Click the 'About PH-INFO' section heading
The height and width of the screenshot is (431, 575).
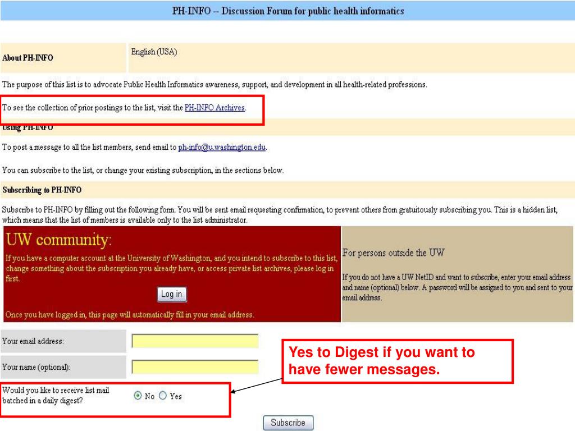pyautogui.click(x=28, y=58)
